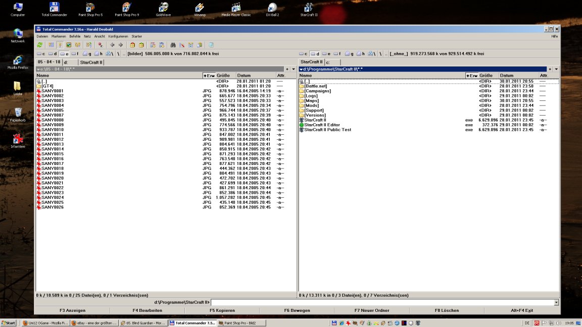Switch left panel to drive d
This screenshot has width=582, height=327.
pos(53,54)
